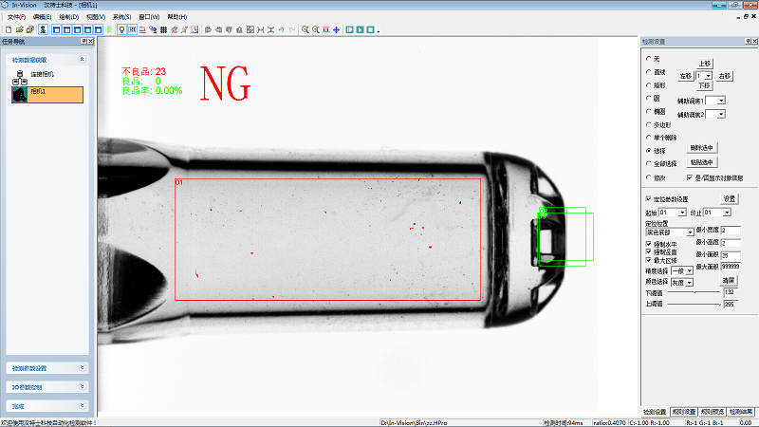Click the 下阈值 slider track
The width and height of the screenshot is (759, 427).
point(693,292)
